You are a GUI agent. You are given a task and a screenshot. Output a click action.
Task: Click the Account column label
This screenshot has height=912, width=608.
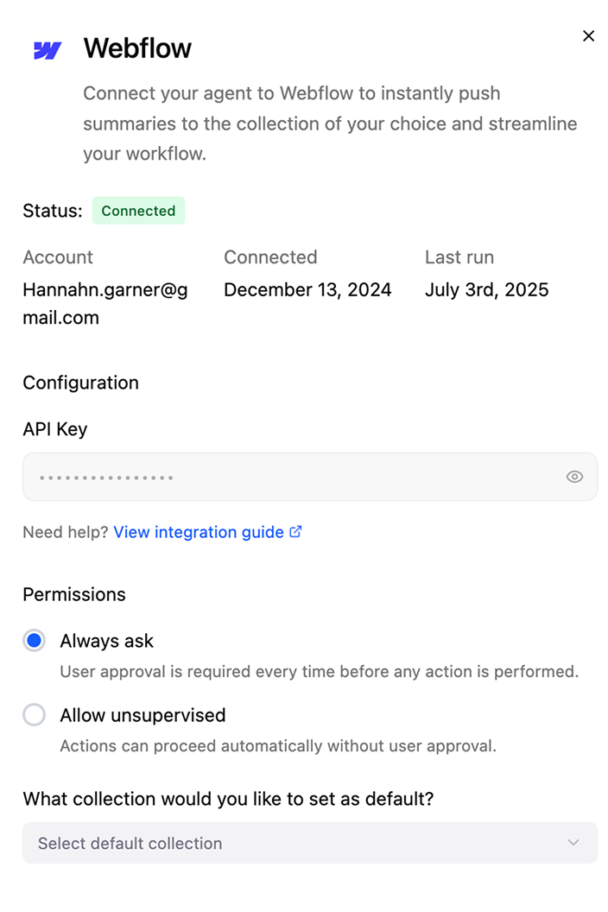tap(58, 257)
